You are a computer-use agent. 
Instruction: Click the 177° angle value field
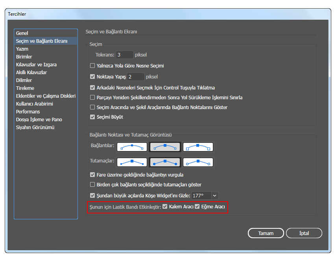coord(201,196)
